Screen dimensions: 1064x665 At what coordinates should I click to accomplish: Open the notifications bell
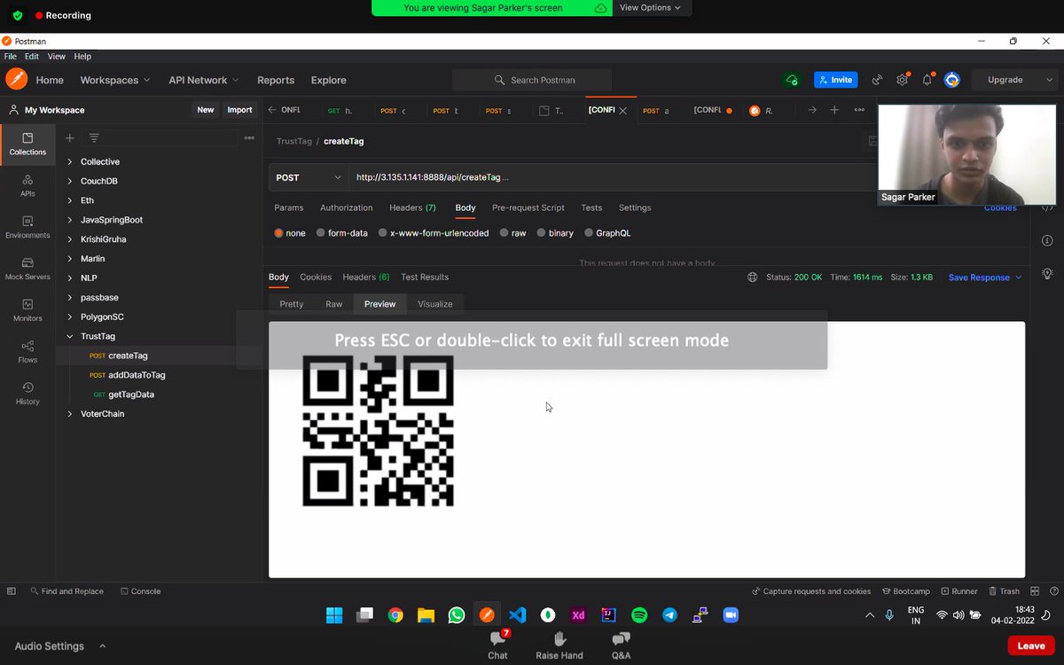pyautogui.click(x=927, y=80)
